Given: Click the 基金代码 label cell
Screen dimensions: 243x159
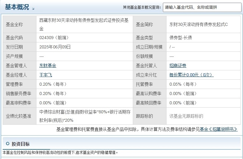Looking at the screenshot, I should pyautogui.click(x=20, y=38).
